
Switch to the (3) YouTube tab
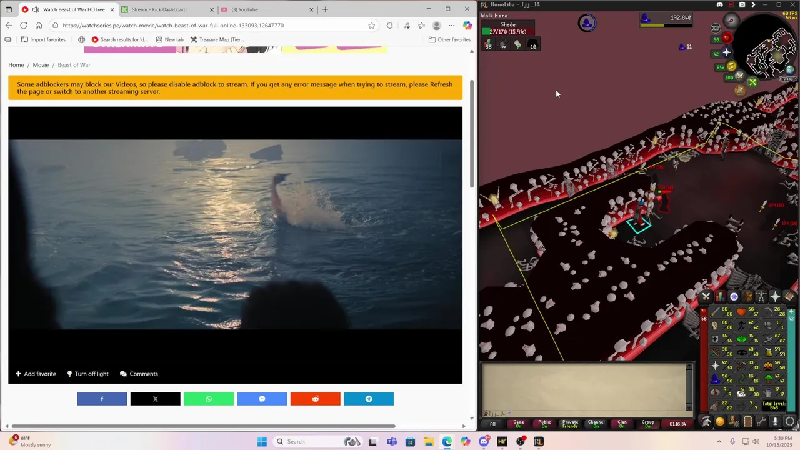click(267, 9)
